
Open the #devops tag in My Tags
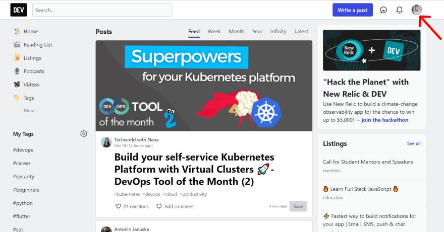click(x=23, y=150)
